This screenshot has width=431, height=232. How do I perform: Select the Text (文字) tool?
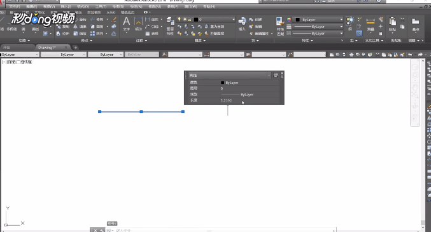(127, 24)
